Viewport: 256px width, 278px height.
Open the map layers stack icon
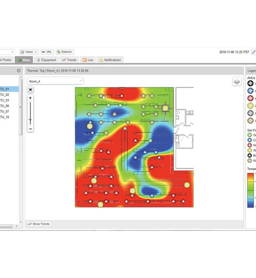pyautogui.click(x=237, y=81)
